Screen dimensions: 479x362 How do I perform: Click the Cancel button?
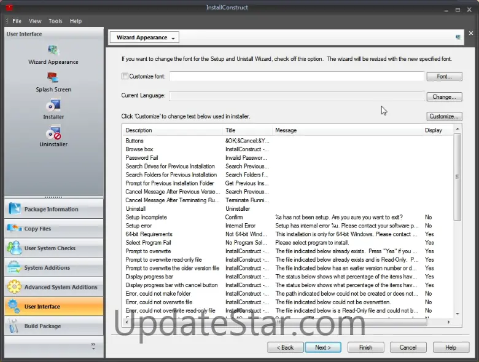(408, 347)
